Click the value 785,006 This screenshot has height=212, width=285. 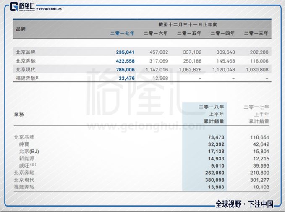(x=125, y=70)
